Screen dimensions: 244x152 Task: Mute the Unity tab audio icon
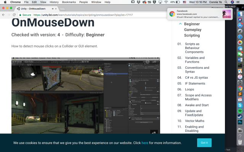pos(53,9)
